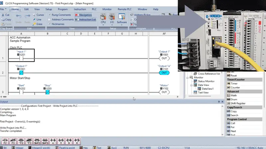Open the Monitor menu
Viewport: 266px width, 149px height.
107,9
